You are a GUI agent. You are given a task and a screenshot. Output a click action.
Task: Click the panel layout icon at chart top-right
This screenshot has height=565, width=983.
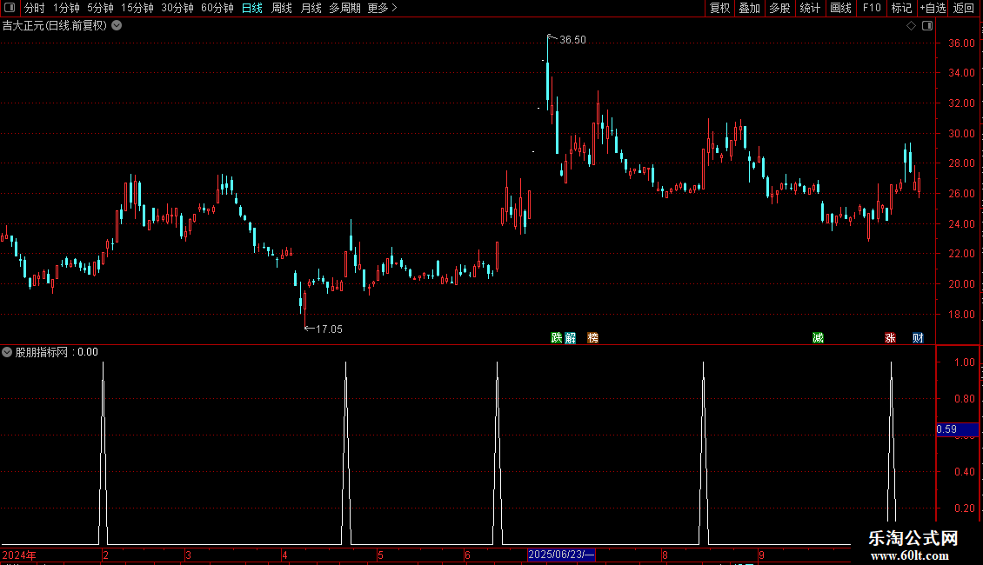(927, 26)
